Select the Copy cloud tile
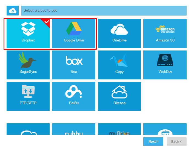Screen dimensions: 194x149 click(119, 65)
